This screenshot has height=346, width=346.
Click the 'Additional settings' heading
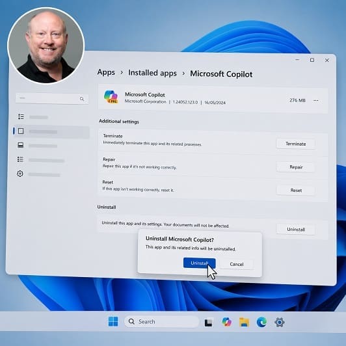click(x=119, y=122)
